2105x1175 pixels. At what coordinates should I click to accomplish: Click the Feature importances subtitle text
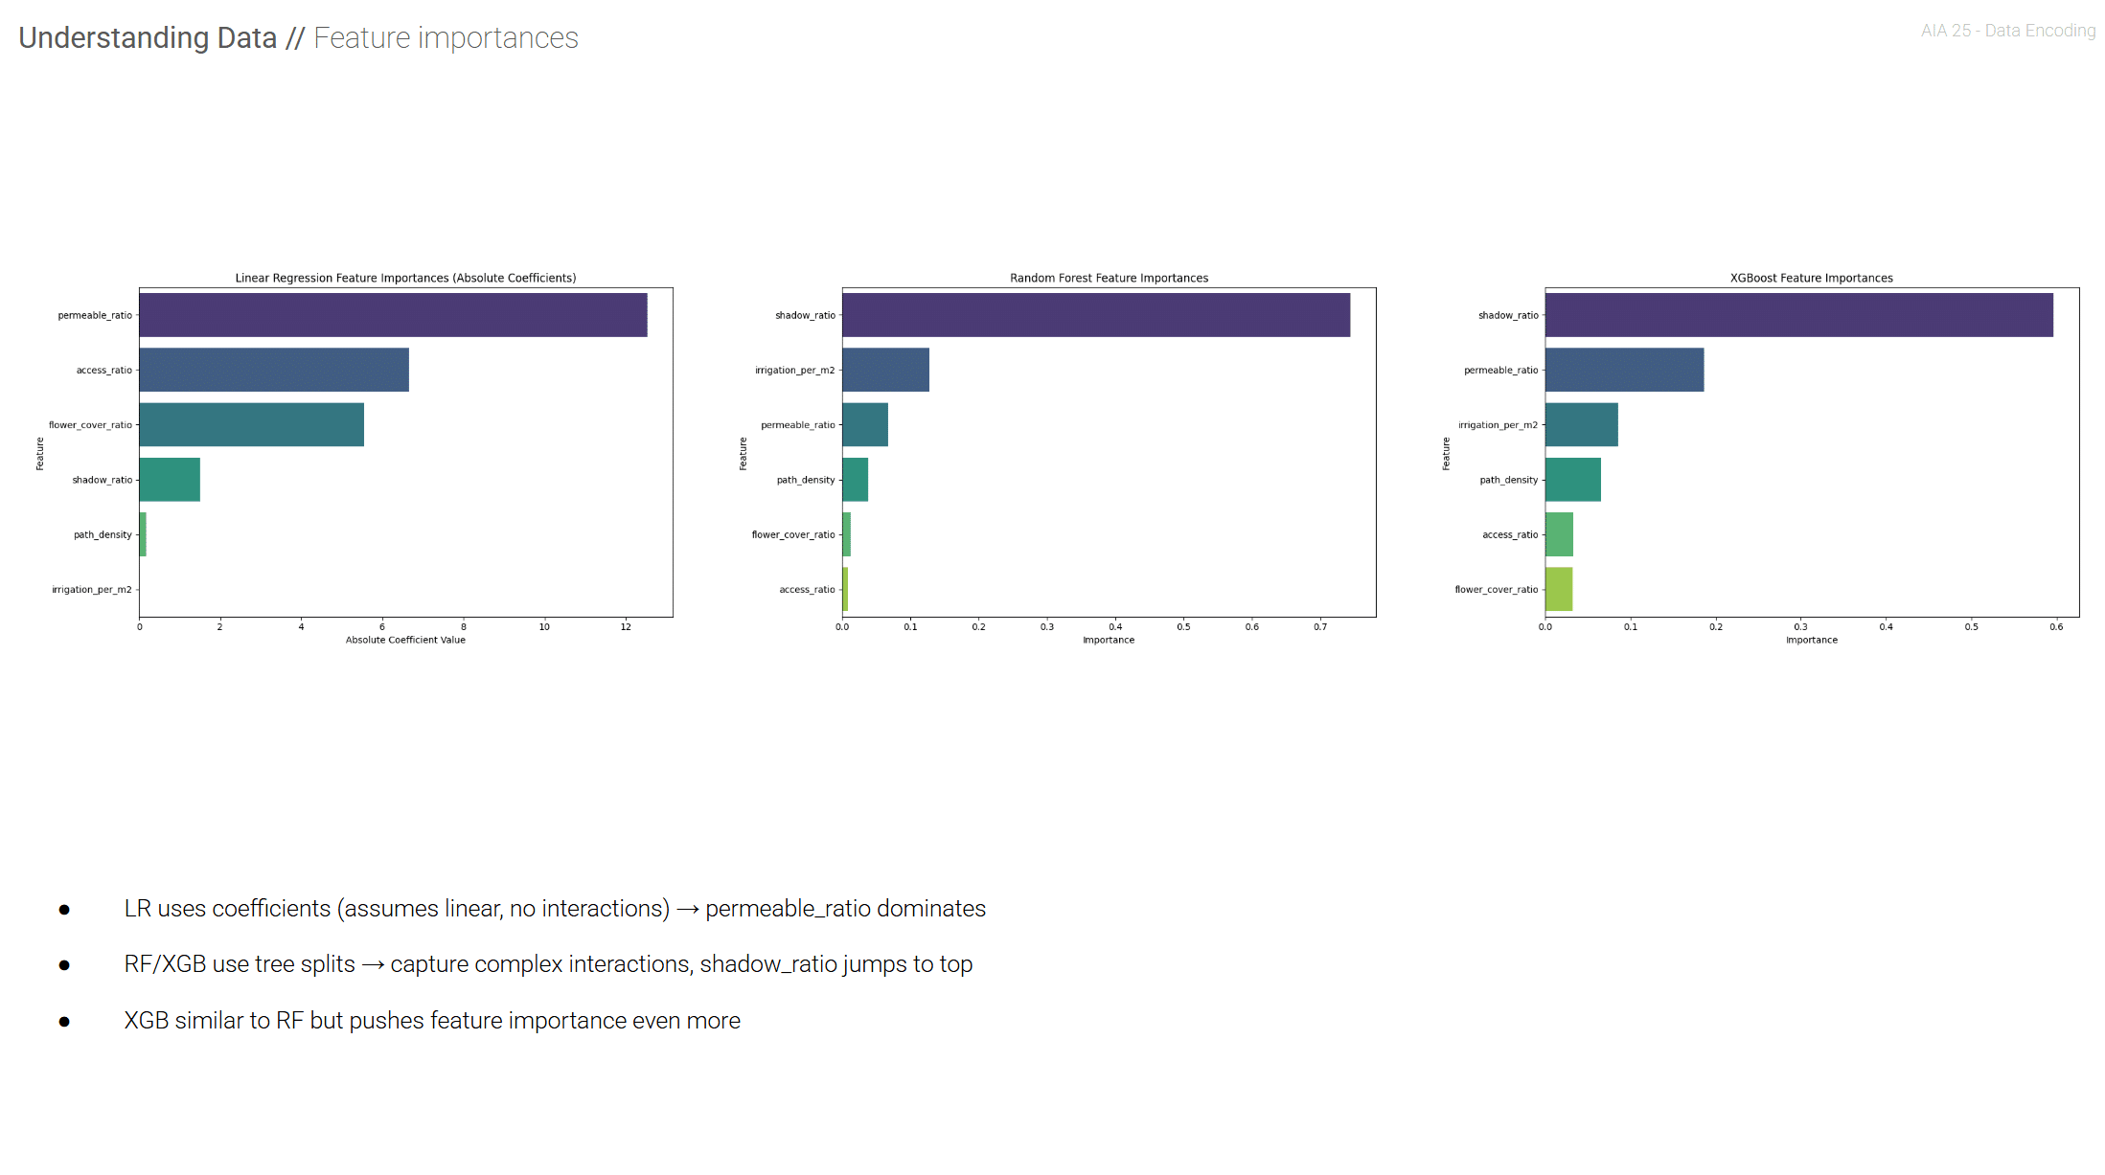pos(446,38)
